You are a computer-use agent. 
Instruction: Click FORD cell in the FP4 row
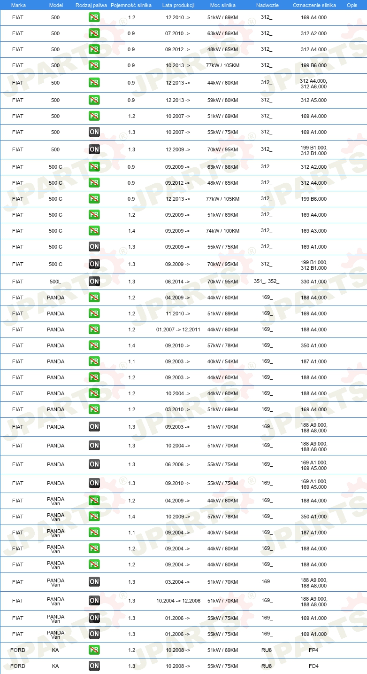click(x=18, y=650)
